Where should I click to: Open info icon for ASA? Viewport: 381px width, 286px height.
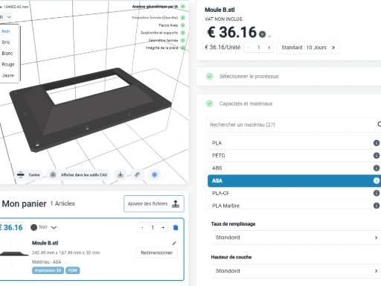click(377, 181)
